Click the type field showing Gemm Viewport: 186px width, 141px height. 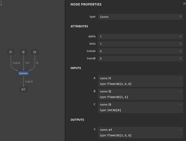click(x=138, y=17)
